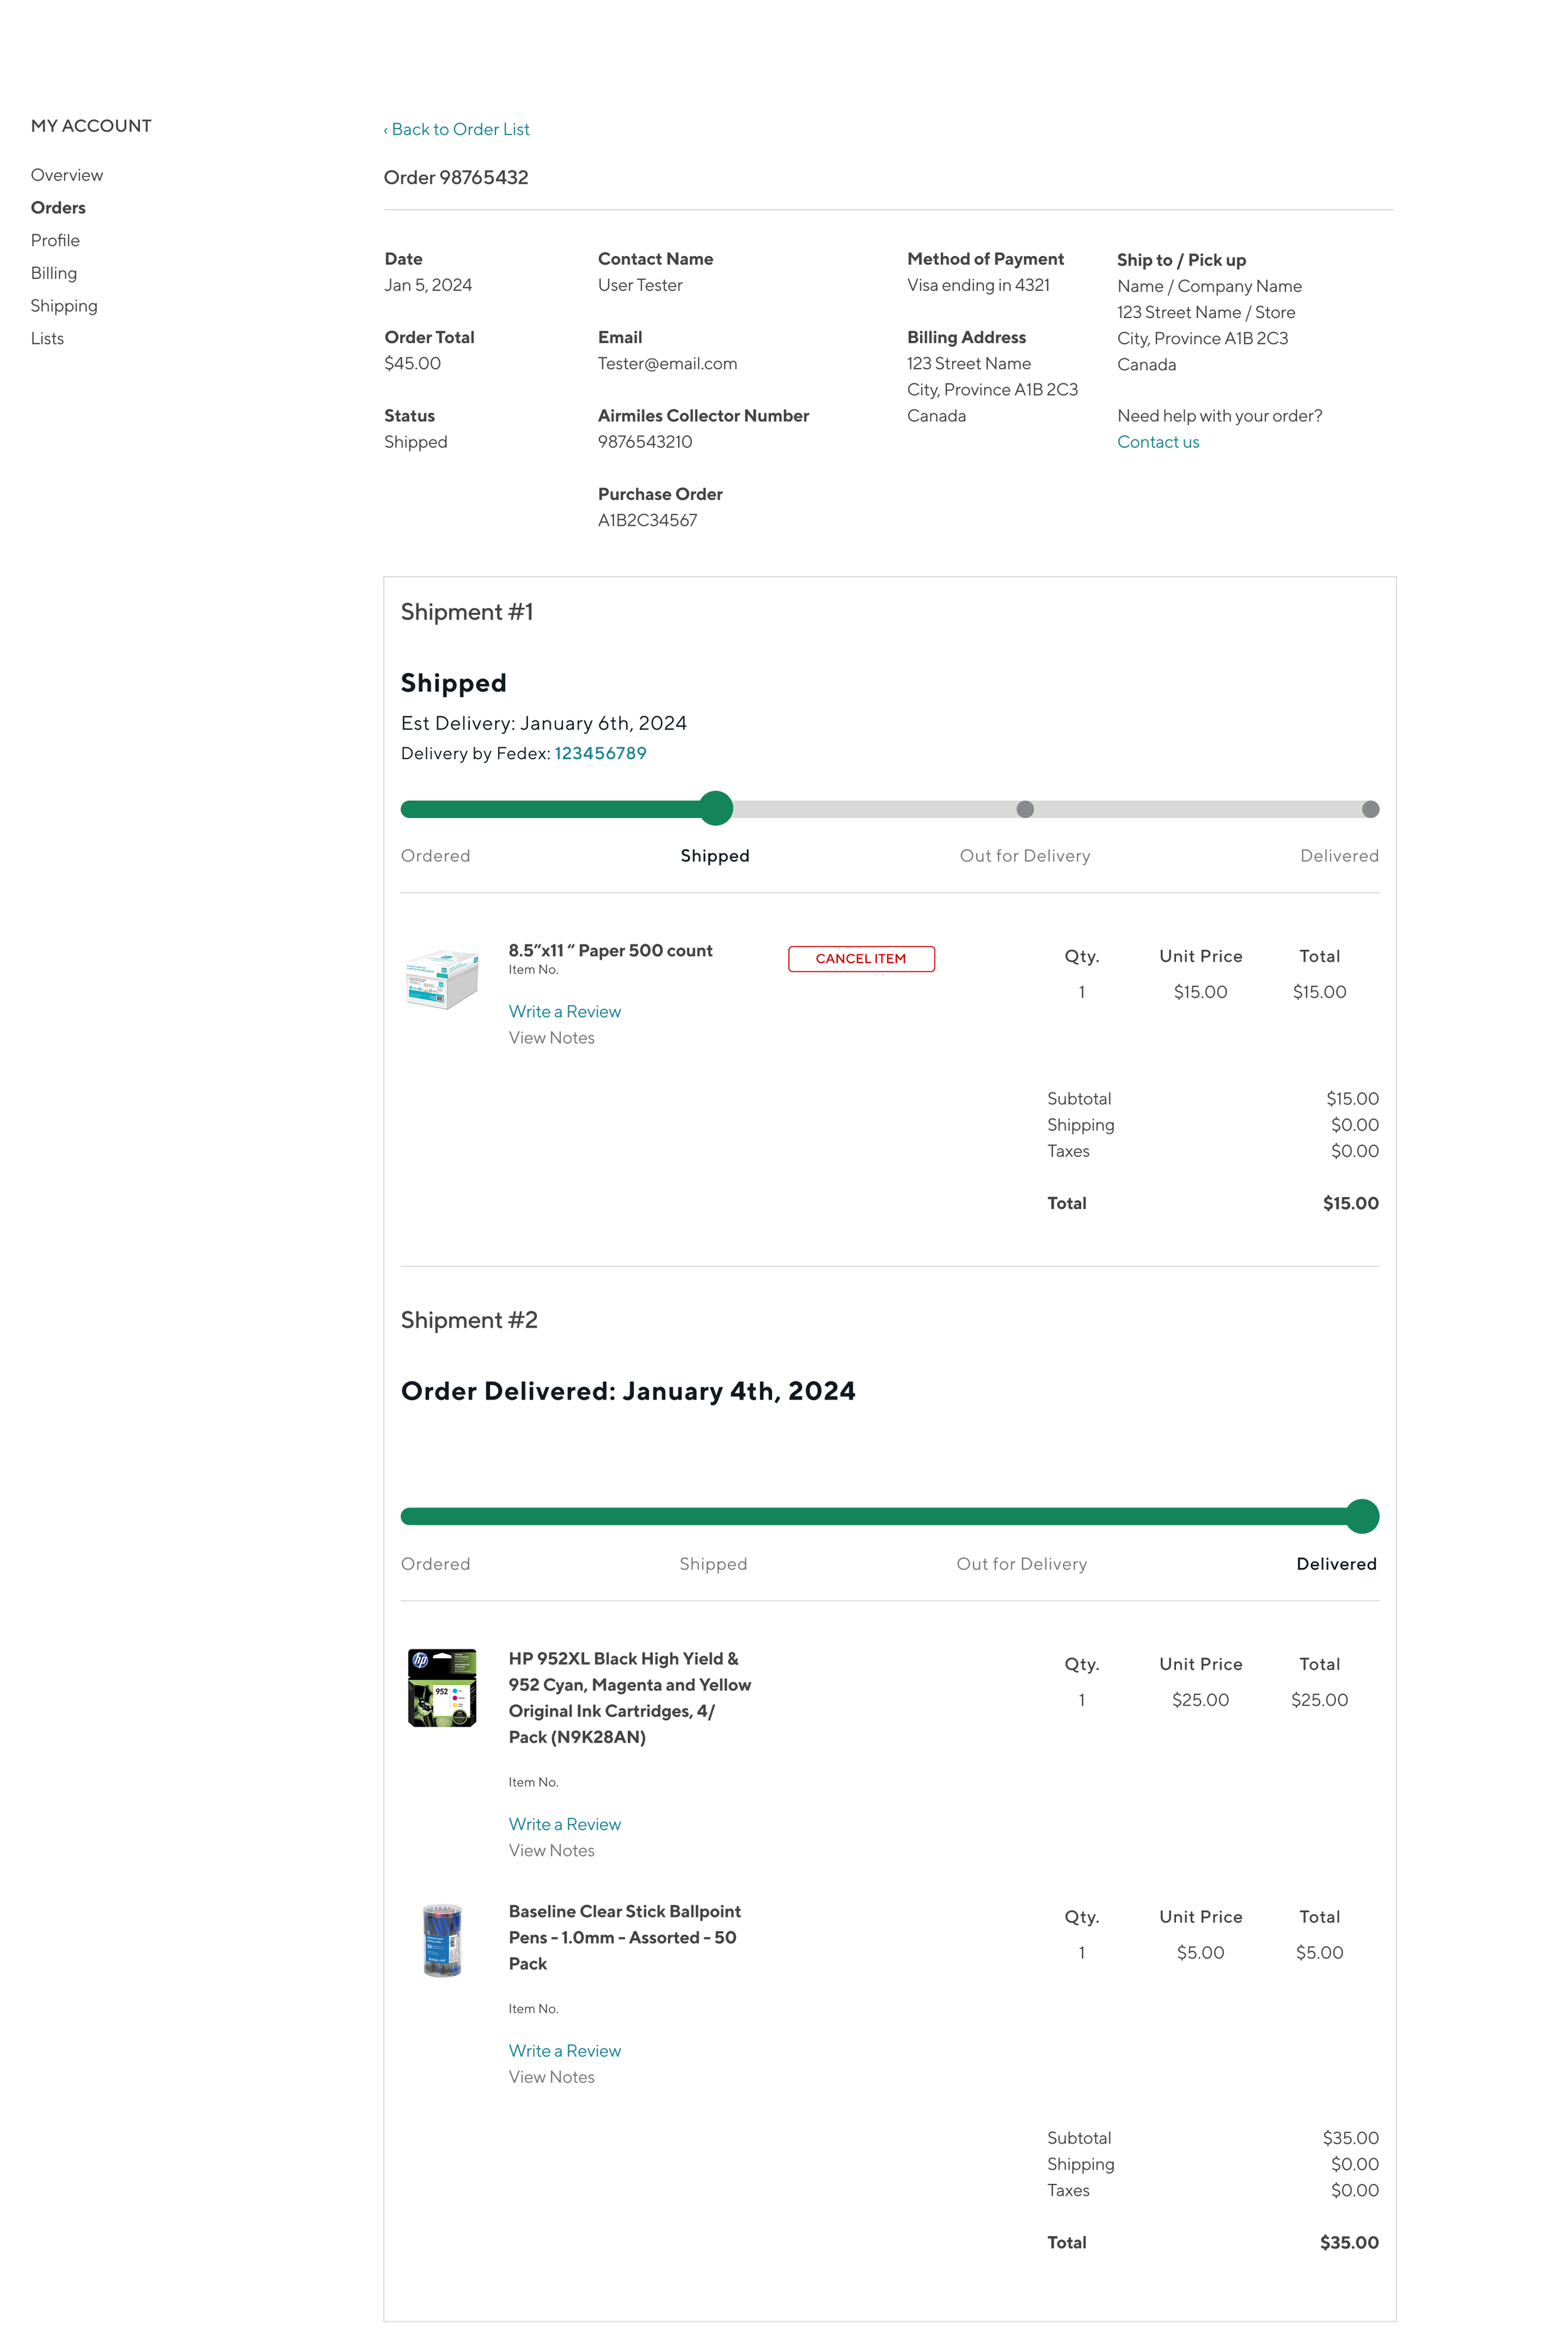This screenshot has height=2332, width=1568.
Task: View Notes for the paper item
Action: [551, 1038]
